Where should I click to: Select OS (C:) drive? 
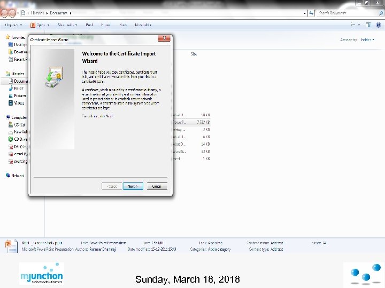pos(19,125)
